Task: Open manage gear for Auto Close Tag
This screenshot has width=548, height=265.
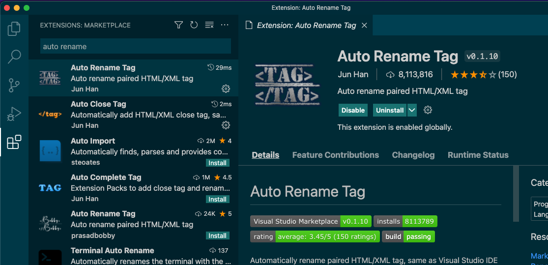Action: click(226, 125)
